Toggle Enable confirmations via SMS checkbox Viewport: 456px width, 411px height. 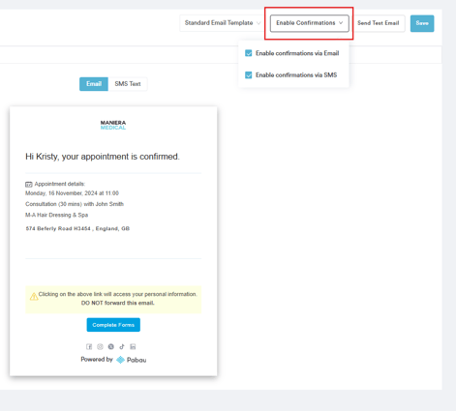pos(248,75)
